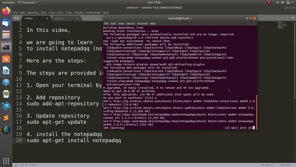This screenshot has height=167, width=296.
Task: Click line 20 'sudo apt-get install notepadqq'
Action: pos(74,140)
